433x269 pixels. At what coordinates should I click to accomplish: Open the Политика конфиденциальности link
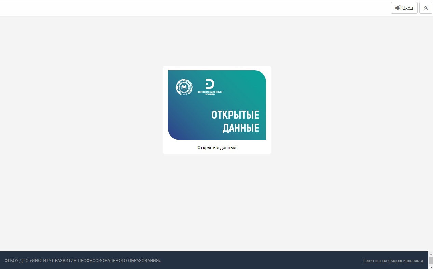click(x=393, y=261)
